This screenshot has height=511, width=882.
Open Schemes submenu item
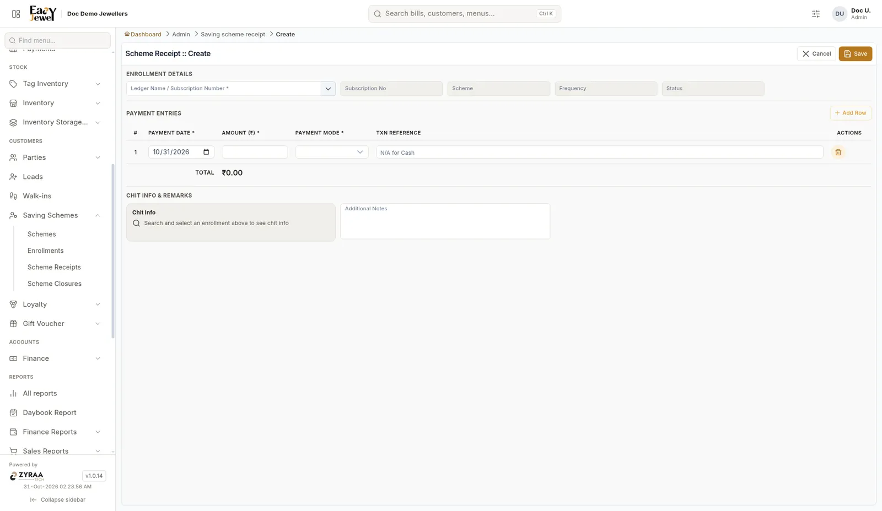(x=42, y=234)
